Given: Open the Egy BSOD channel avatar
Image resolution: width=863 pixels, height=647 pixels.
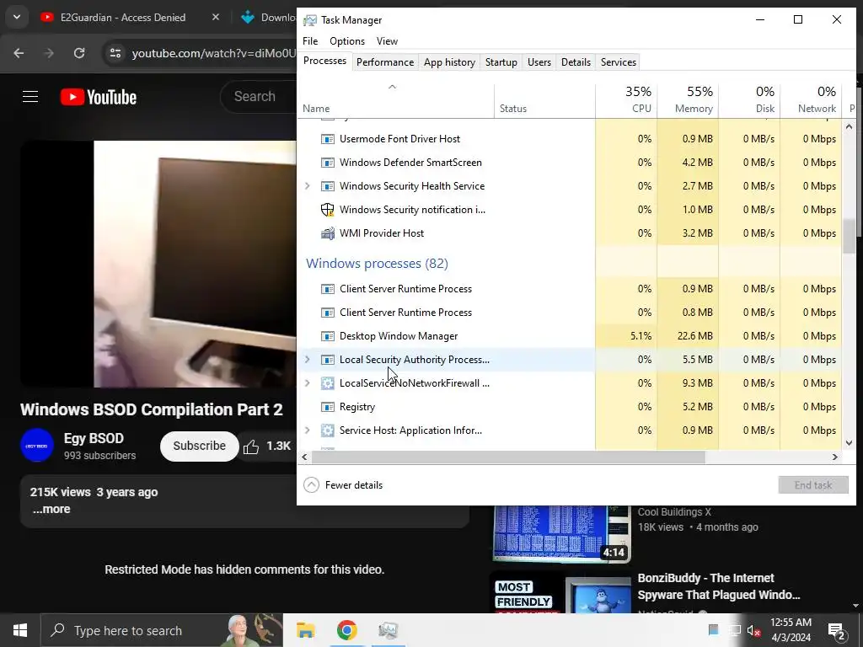Looking at the screenshot, I should click(x=37, y=445).
